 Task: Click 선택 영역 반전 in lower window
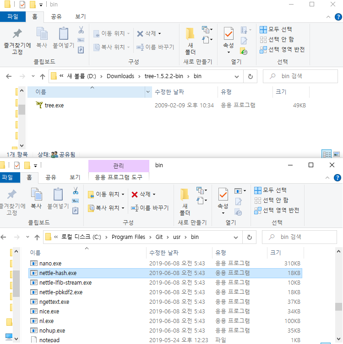pyautogui.click(x=277, y=211)
